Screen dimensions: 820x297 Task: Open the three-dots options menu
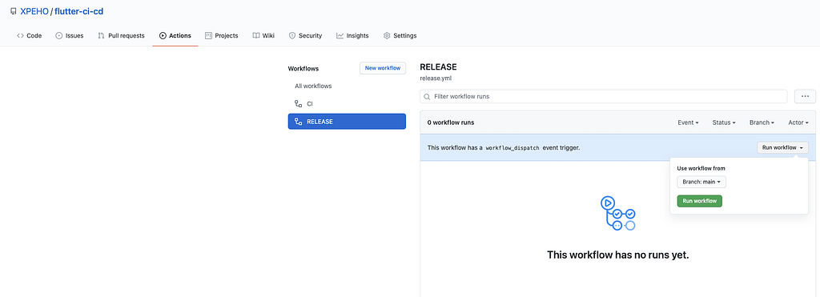805,97
